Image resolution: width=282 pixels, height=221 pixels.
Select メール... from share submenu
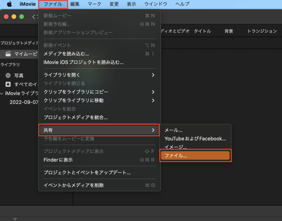[173, 130]
